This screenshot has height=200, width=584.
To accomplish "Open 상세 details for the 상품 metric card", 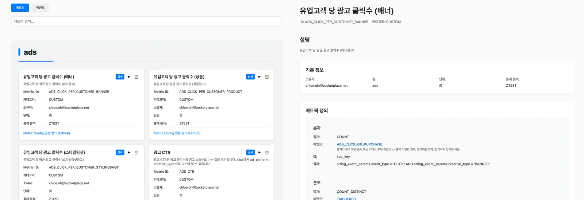I will [x=250, y=77].
